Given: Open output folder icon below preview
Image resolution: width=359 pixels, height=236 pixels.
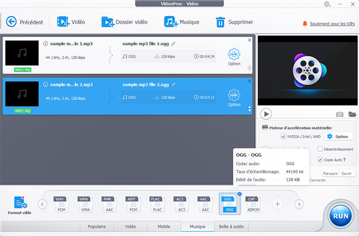Looking at the screenshot, I should pyautogui.click(x=352, y=114).
